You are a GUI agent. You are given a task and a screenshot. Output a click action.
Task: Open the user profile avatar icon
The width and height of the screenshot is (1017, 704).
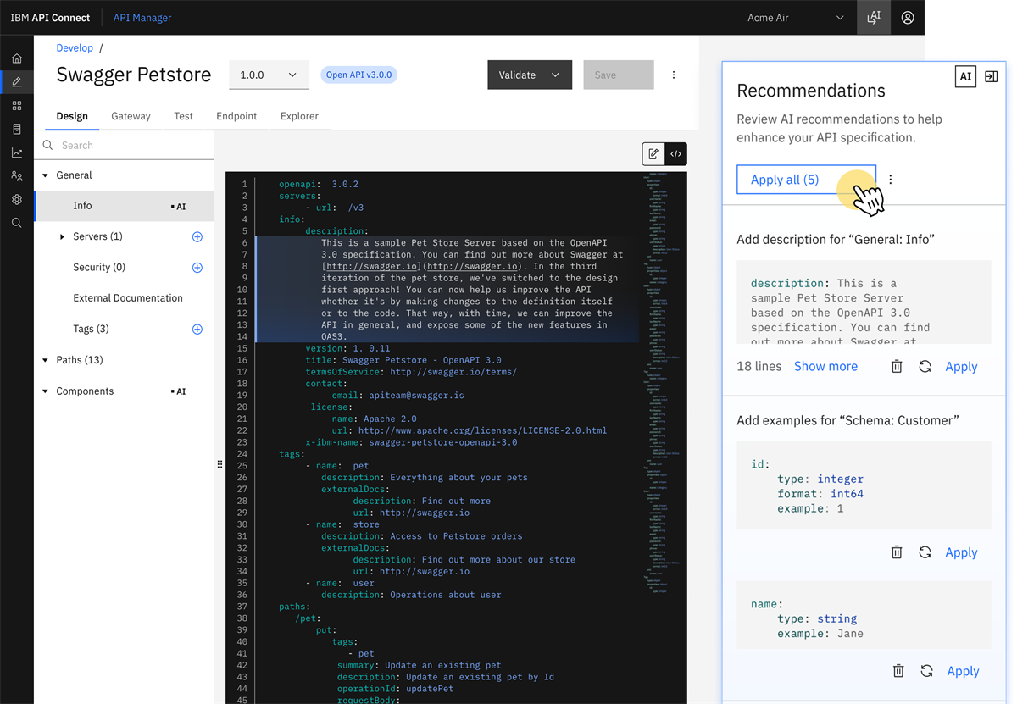[908, 17]
